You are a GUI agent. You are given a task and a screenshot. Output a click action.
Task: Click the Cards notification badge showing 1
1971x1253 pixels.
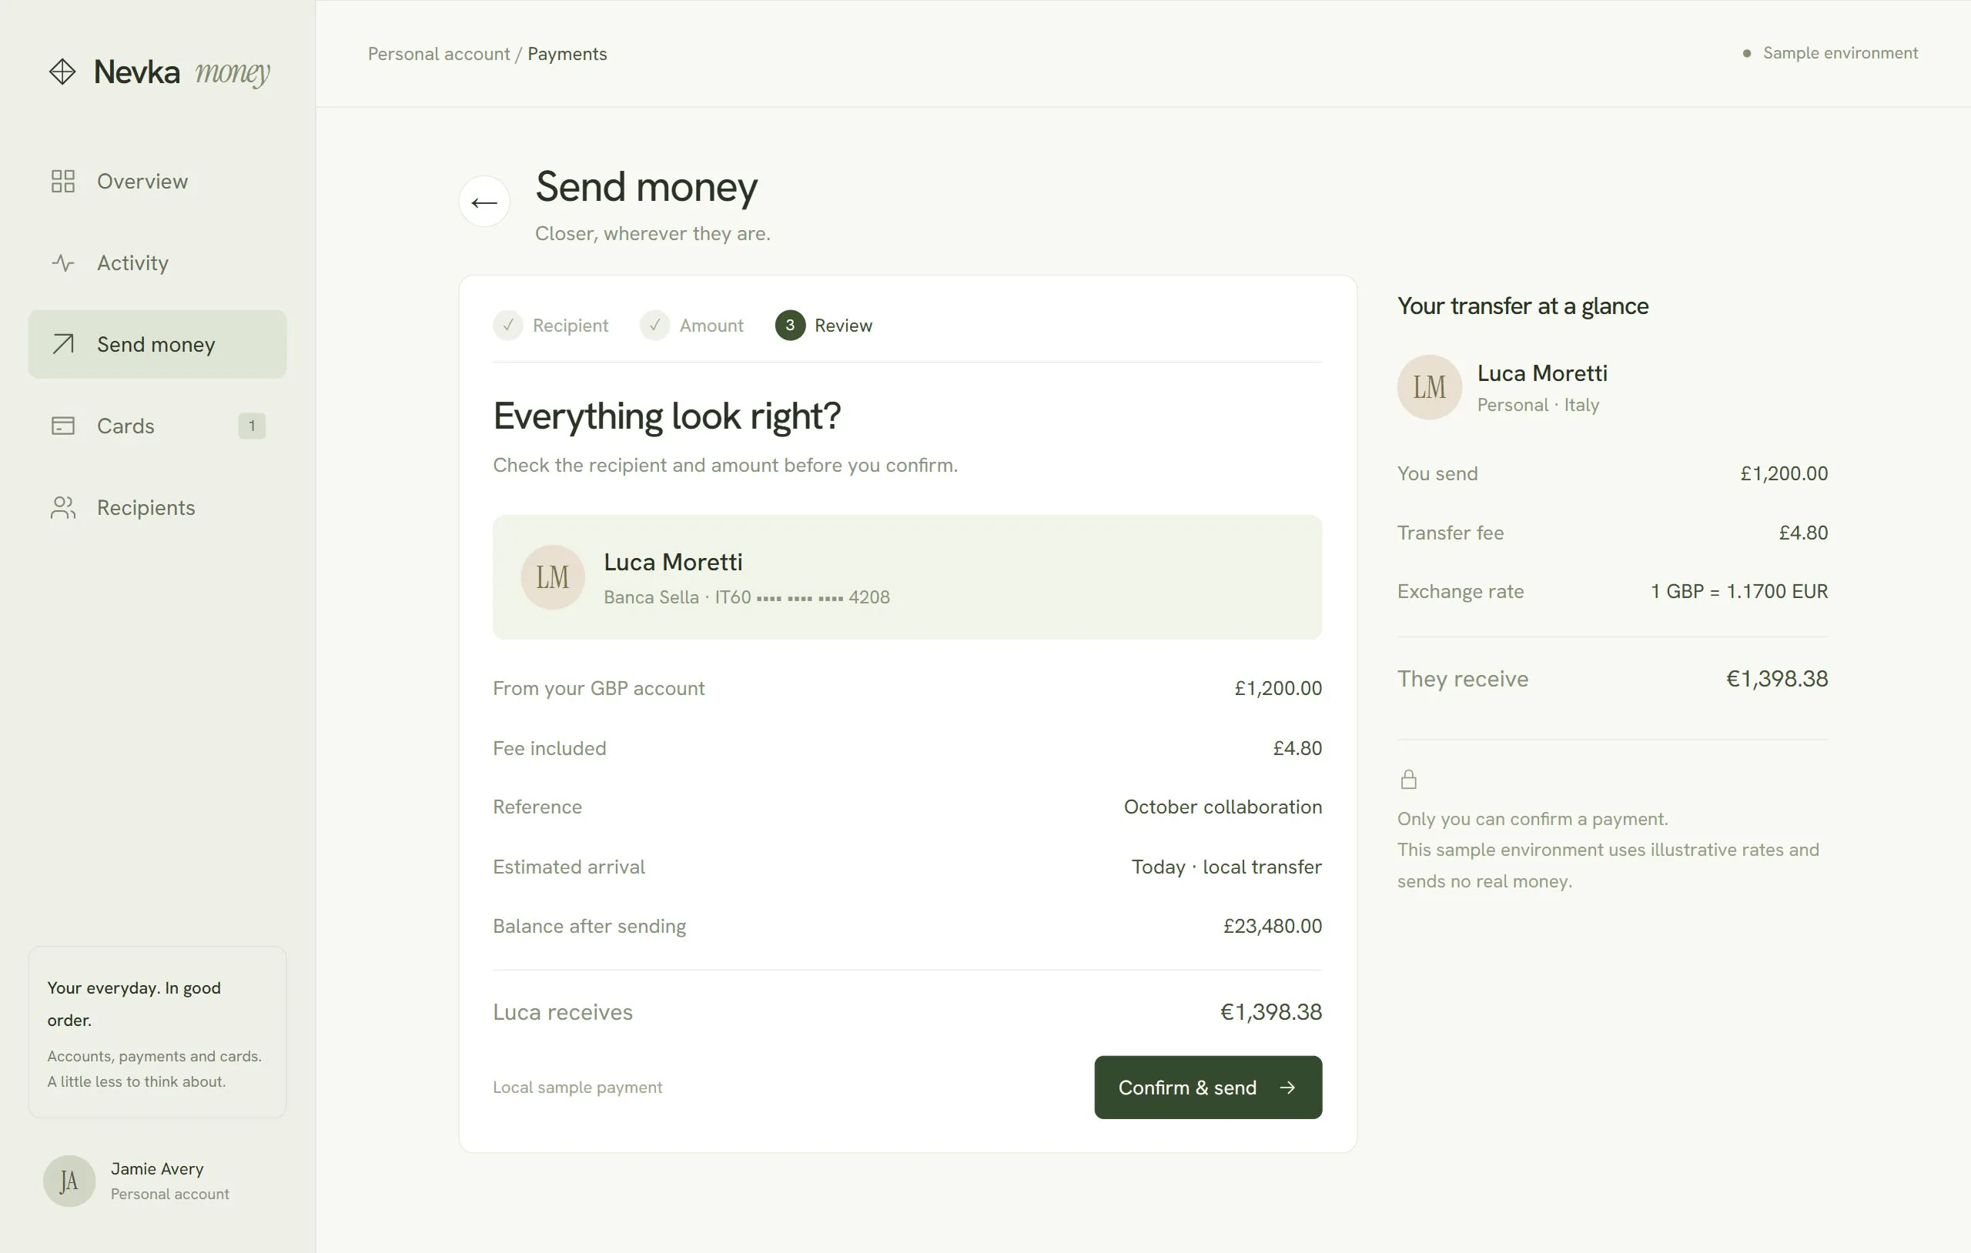click(x=252, y=426)
